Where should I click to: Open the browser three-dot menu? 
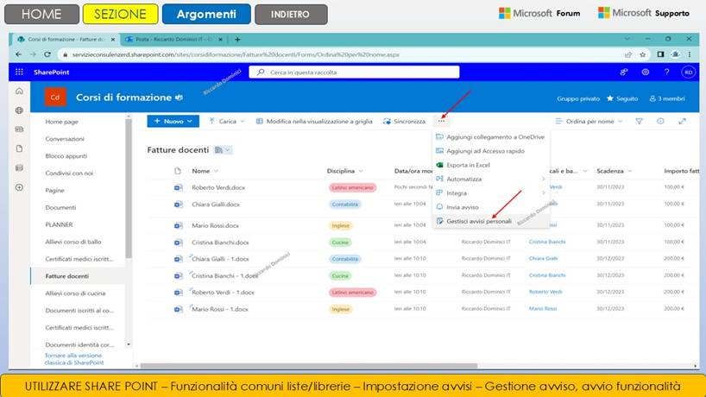point(690,54)
